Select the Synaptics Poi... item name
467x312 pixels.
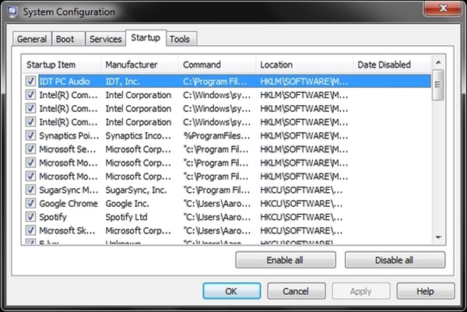(68, 135)
